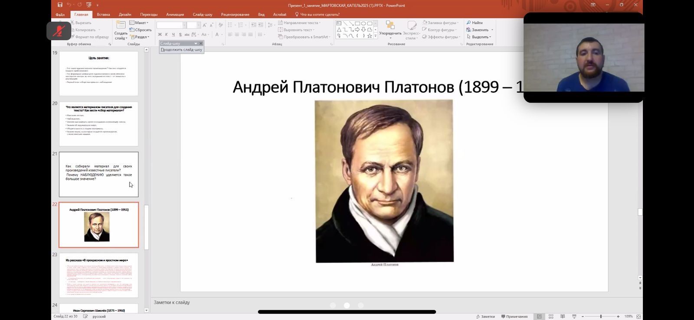
Task: Click the center text alignment icon
Action: 237,35
